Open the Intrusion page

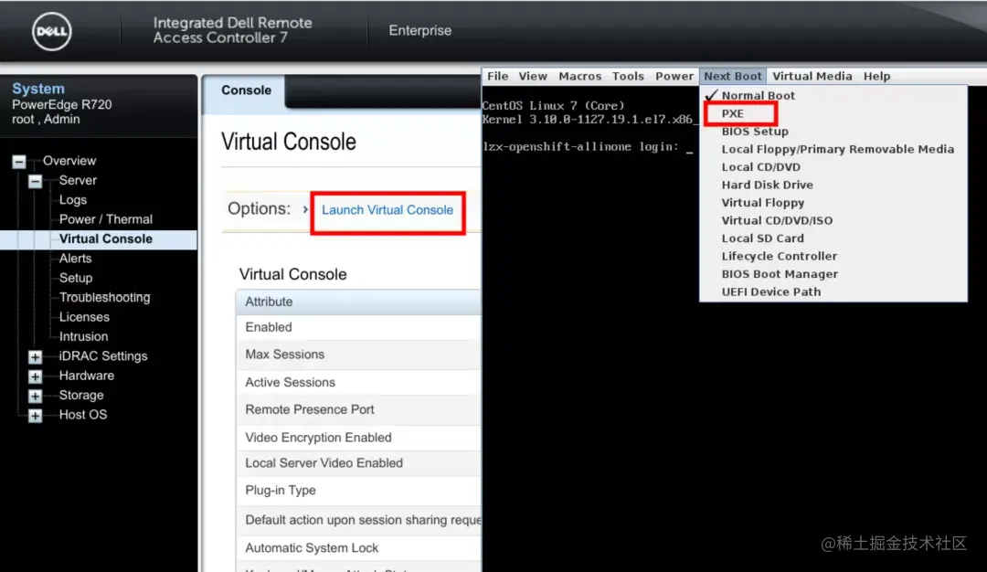[83, 336]
